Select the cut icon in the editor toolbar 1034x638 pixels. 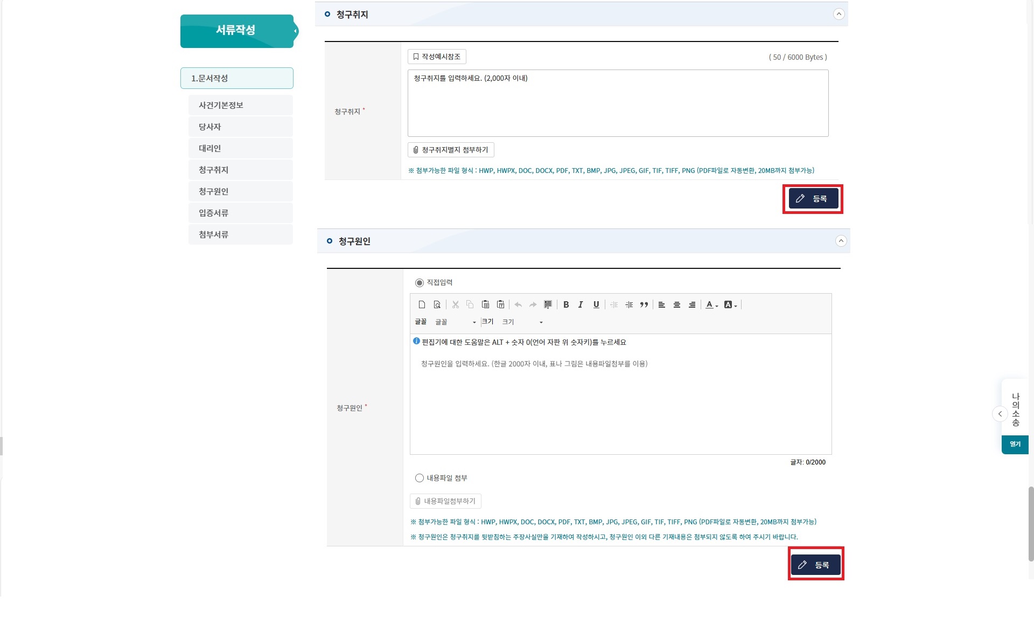pyautogui.click(x=456, y=304)
